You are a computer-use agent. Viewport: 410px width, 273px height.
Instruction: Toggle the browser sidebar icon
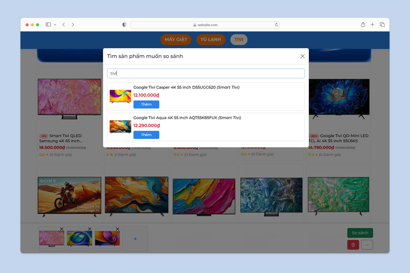pyautogui.click(x=48, y=25)
